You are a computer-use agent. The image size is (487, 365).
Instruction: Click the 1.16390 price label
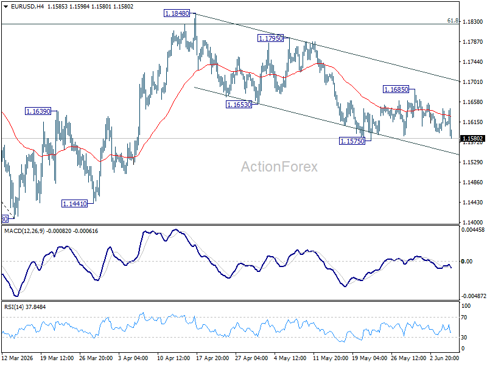pos(38,111)
